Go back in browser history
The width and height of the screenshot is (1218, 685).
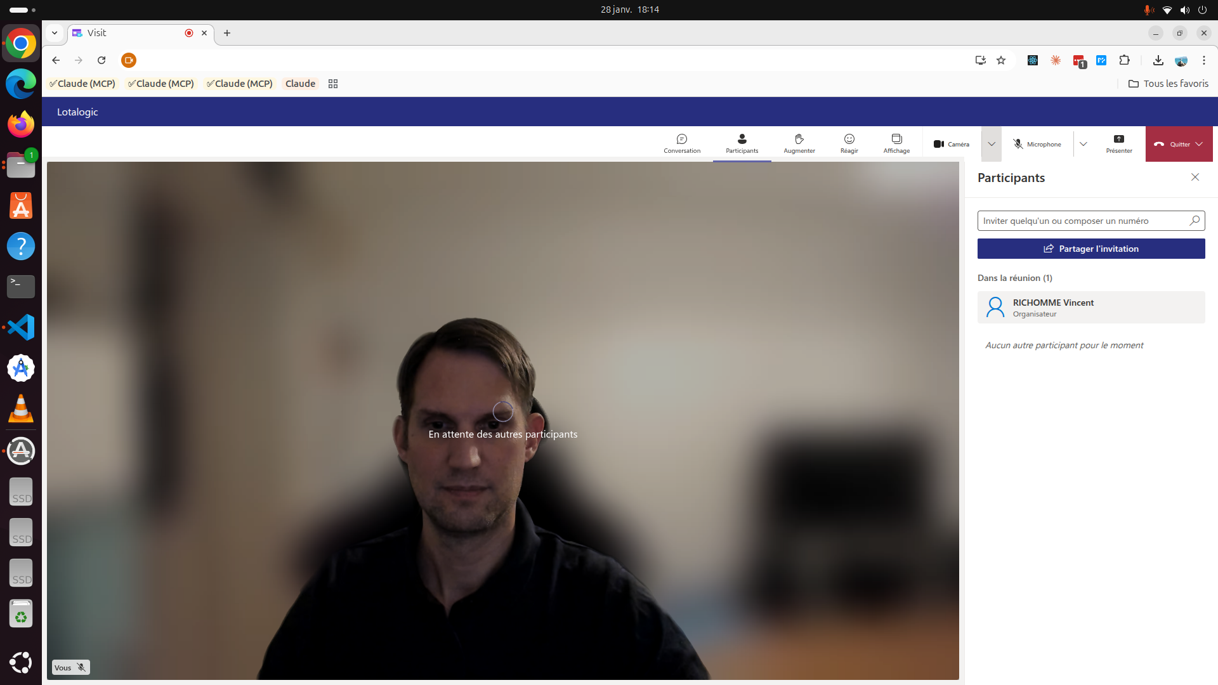coord(56,60)
